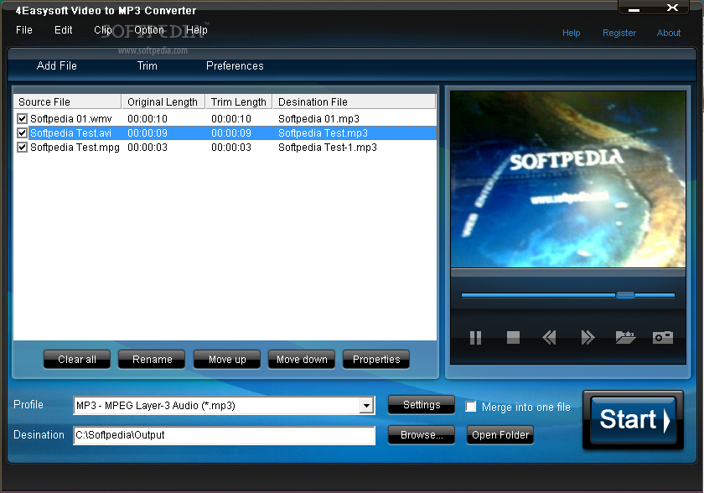
Task: Open file Properties
Action: pos(376,359)
